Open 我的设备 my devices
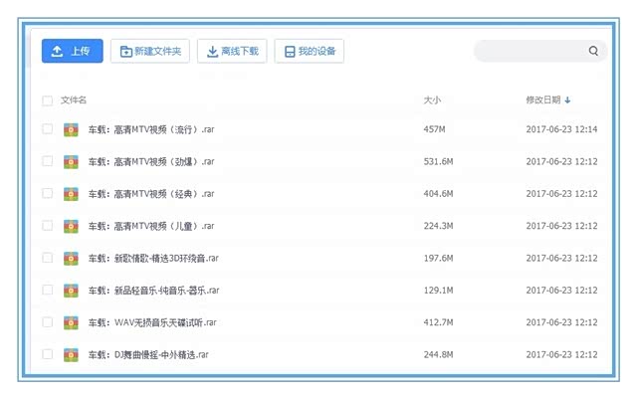The width and height of the screenshot is (637, 399). [x=309, y=51]
